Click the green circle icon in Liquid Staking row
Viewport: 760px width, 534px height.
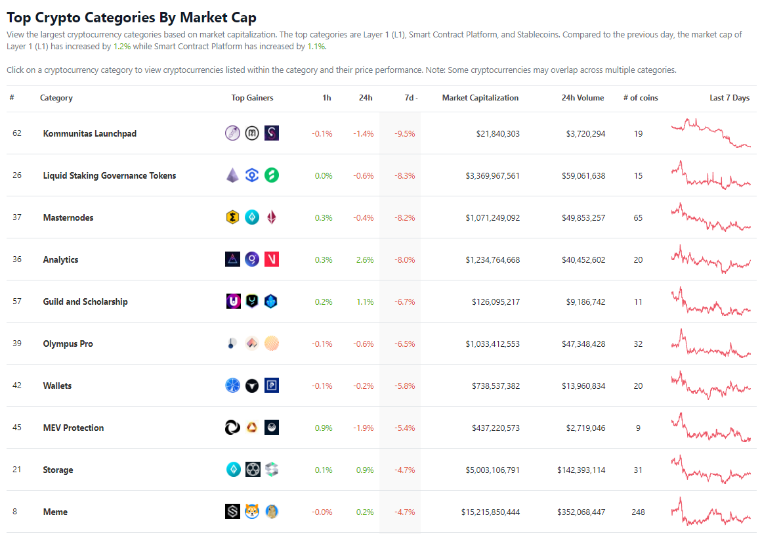272,175
